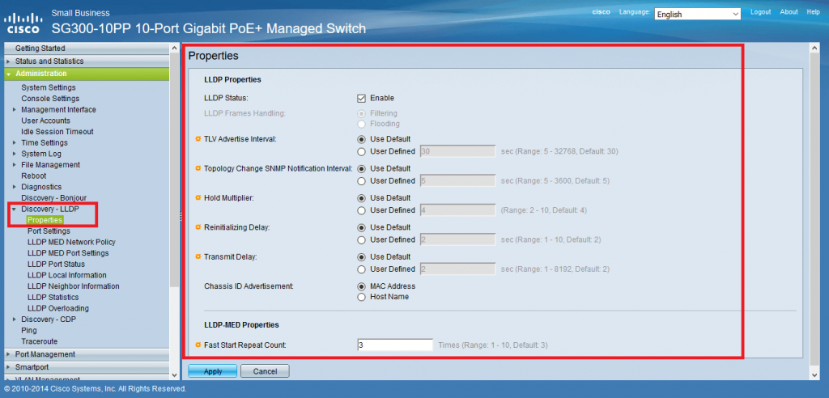The width and height of the screenshot is (829, 398).
Task: Select Use Default for TLV Advertise Interval
Action: (x=362, y=139)
